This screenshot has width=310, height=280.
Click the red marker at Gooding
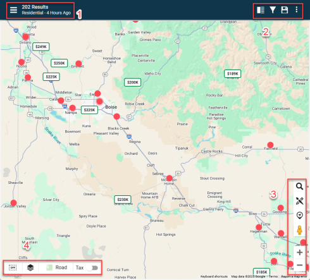tap(280, 208)
